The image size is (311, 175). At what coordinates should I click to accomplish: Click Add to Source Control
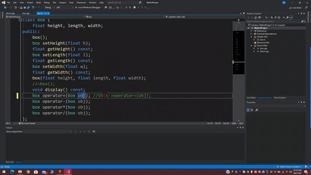pyautogui.click(x=290, y=167)
